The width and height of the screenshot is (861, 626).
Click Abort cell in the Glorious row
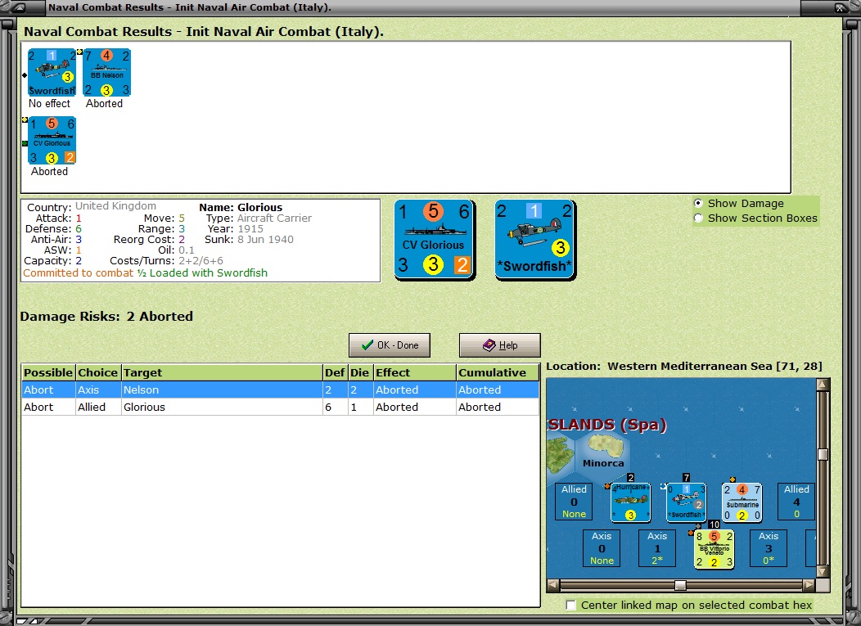click(48, 407)
